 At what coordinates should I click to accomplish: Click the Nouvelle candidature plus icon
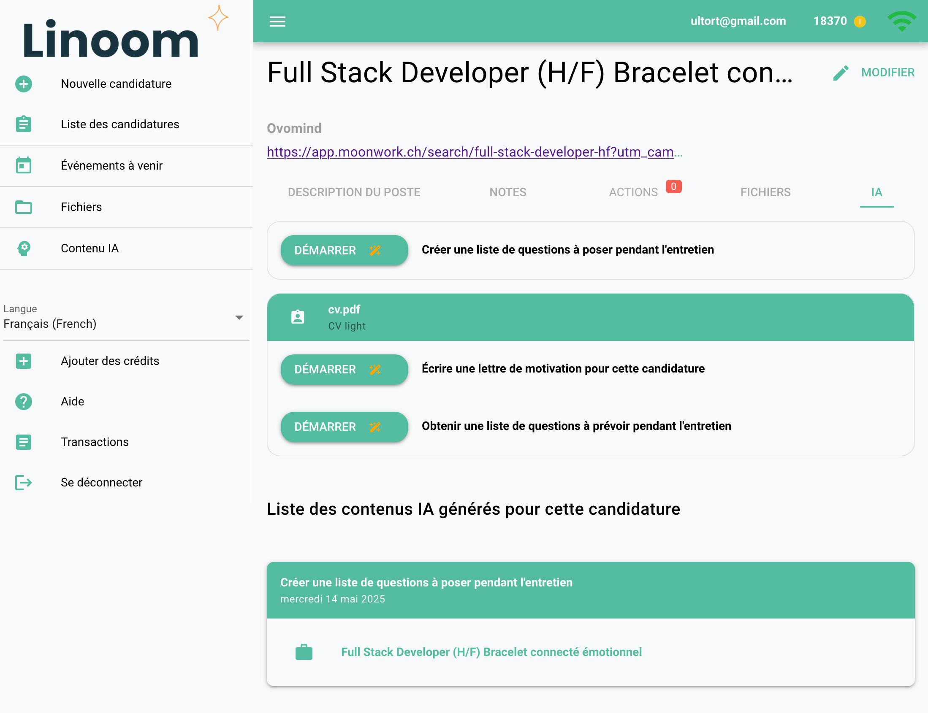pos(23,84)
